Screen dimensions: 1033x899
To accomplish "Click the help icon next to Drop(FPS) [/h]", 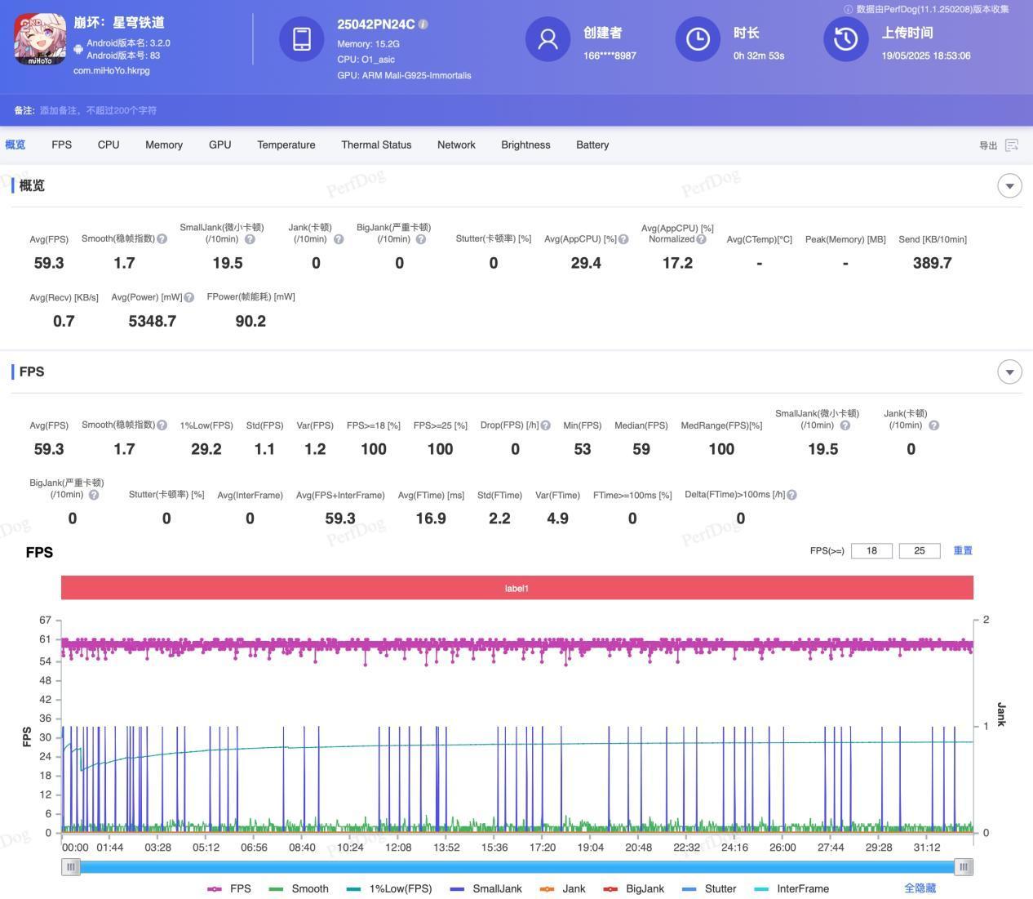I will point(545,425).
